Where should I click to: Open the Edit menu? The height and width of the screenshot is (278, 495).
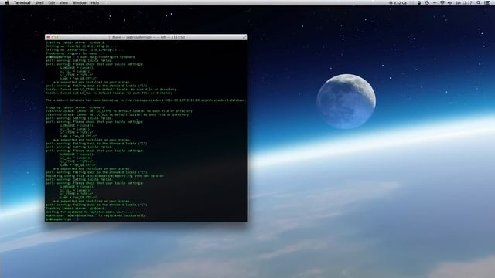[x=52, y=2]
